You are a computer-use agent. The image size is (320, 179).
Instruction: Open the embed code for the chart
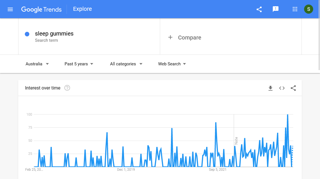tap(282, 88)
